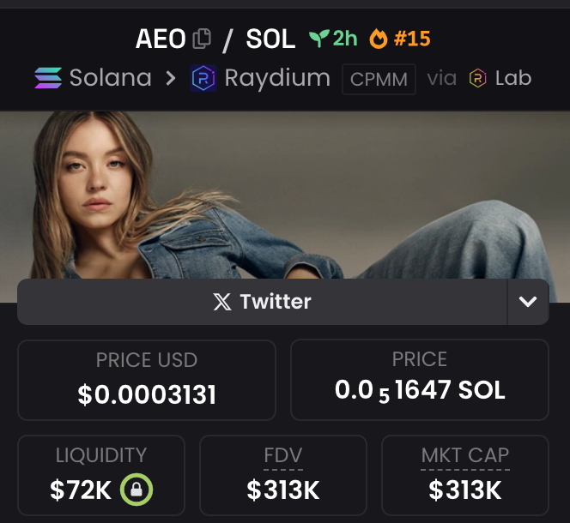This screenshot has height=523, width=570.
Task: Click the orange flame trending icon
Action: point(379,39)
